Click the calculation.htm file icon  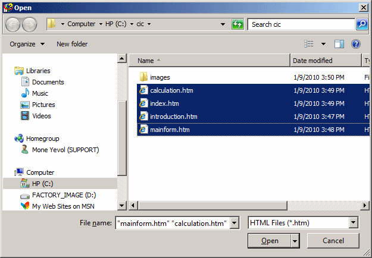click(143, 90)
